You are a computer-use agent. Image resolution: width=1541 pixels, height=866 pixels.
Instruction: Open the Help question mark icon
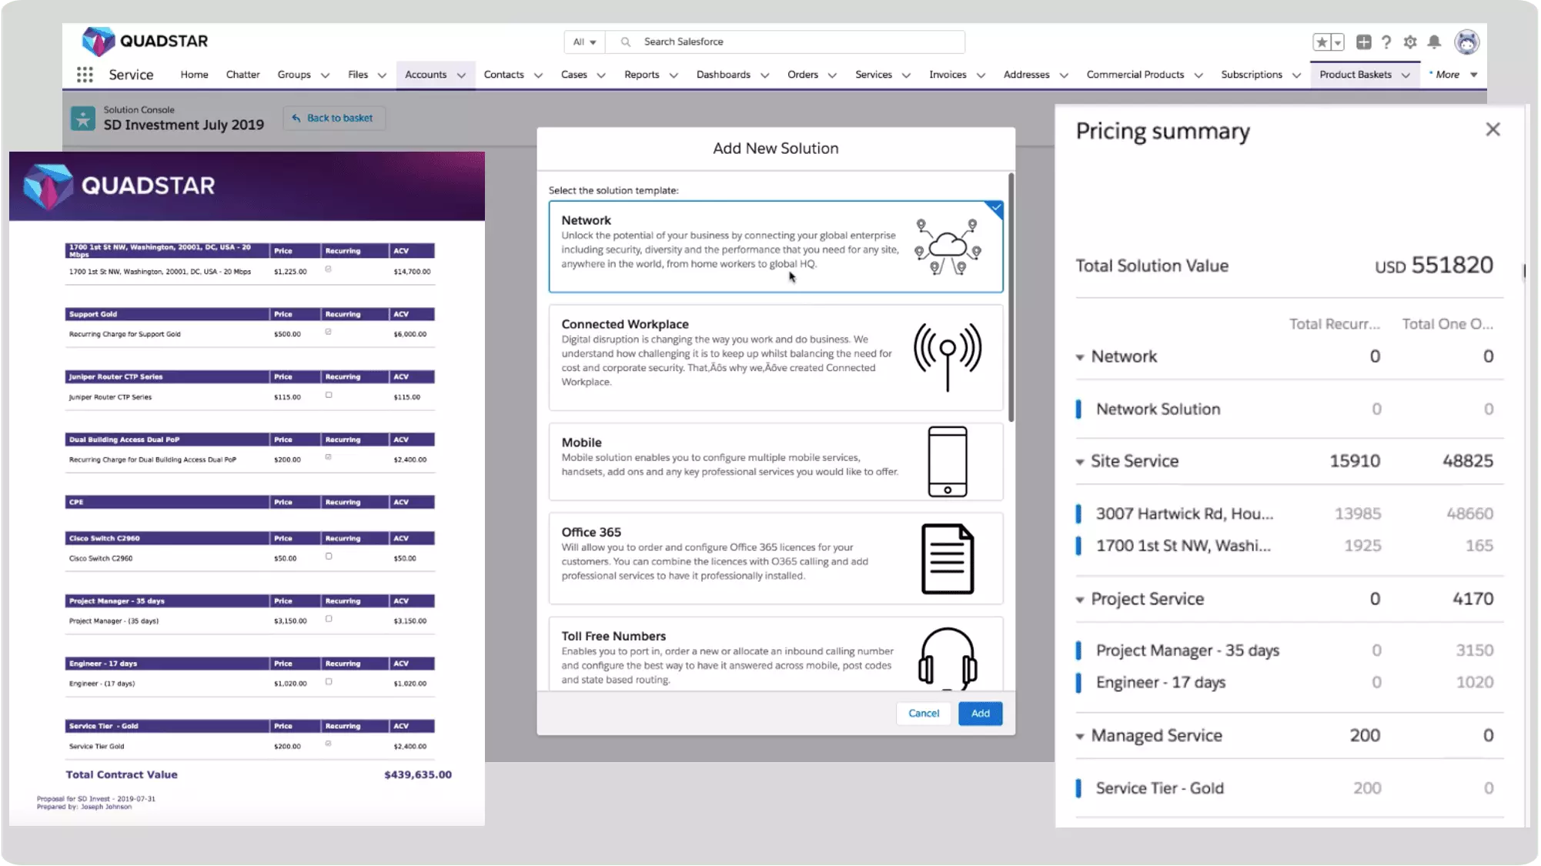point(1386,42)
